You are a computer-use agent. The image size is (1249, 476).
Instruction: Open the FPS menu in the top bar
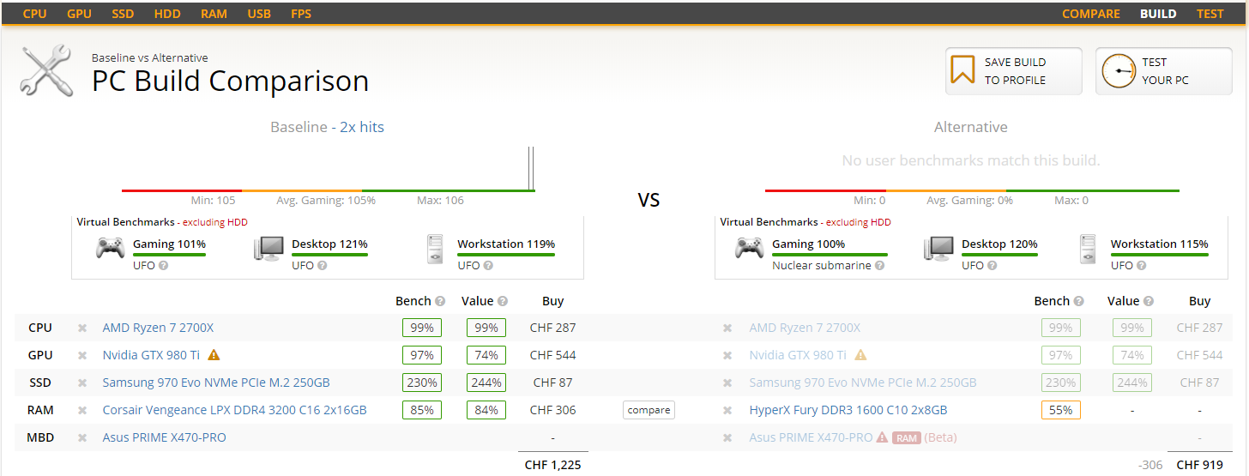(301, 14)
